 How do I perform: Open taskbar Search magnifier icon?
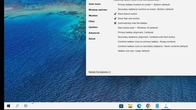click(17, 106)
